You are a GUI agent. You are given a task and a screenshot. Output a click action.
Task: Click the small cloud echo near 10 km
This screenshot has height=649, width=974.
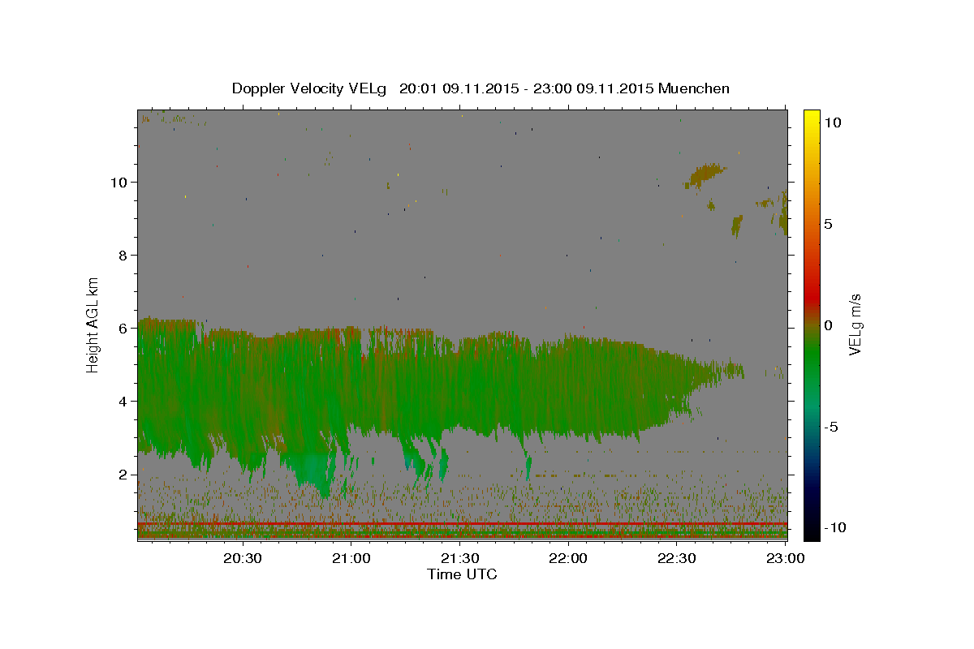(705, 174)
